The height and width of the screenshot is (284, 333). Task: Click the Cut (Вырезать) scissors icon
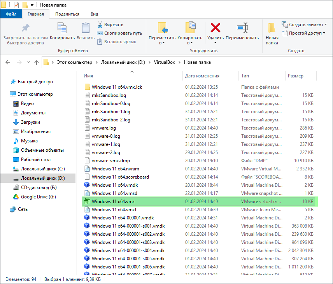coord(100,25)
